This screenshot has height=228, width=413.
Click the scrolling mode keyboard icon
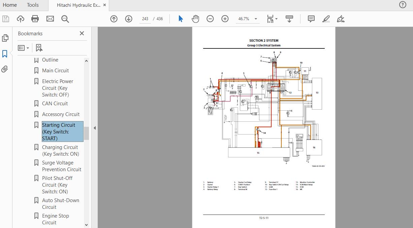tap(289, 19)
